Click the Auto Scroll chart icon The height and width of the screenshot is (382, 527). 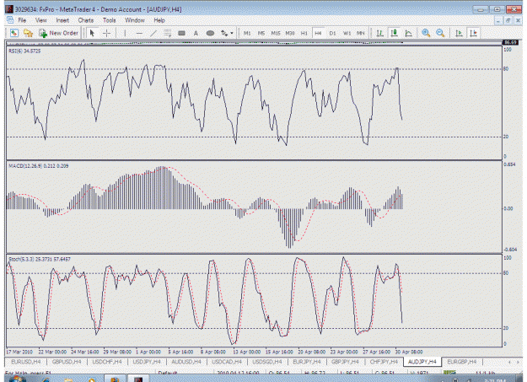[x=459, y=33]
